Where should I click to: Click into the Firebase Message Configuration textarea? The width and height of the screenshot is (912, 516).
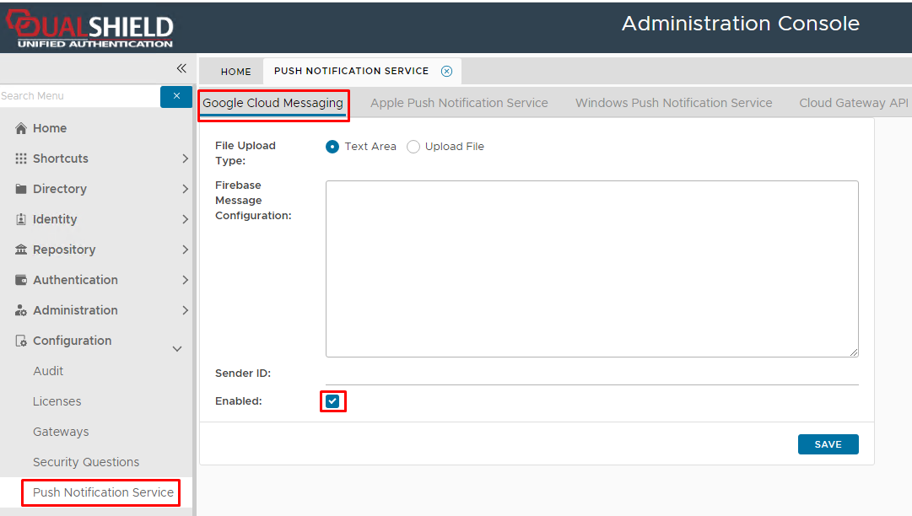pos(591,268)
